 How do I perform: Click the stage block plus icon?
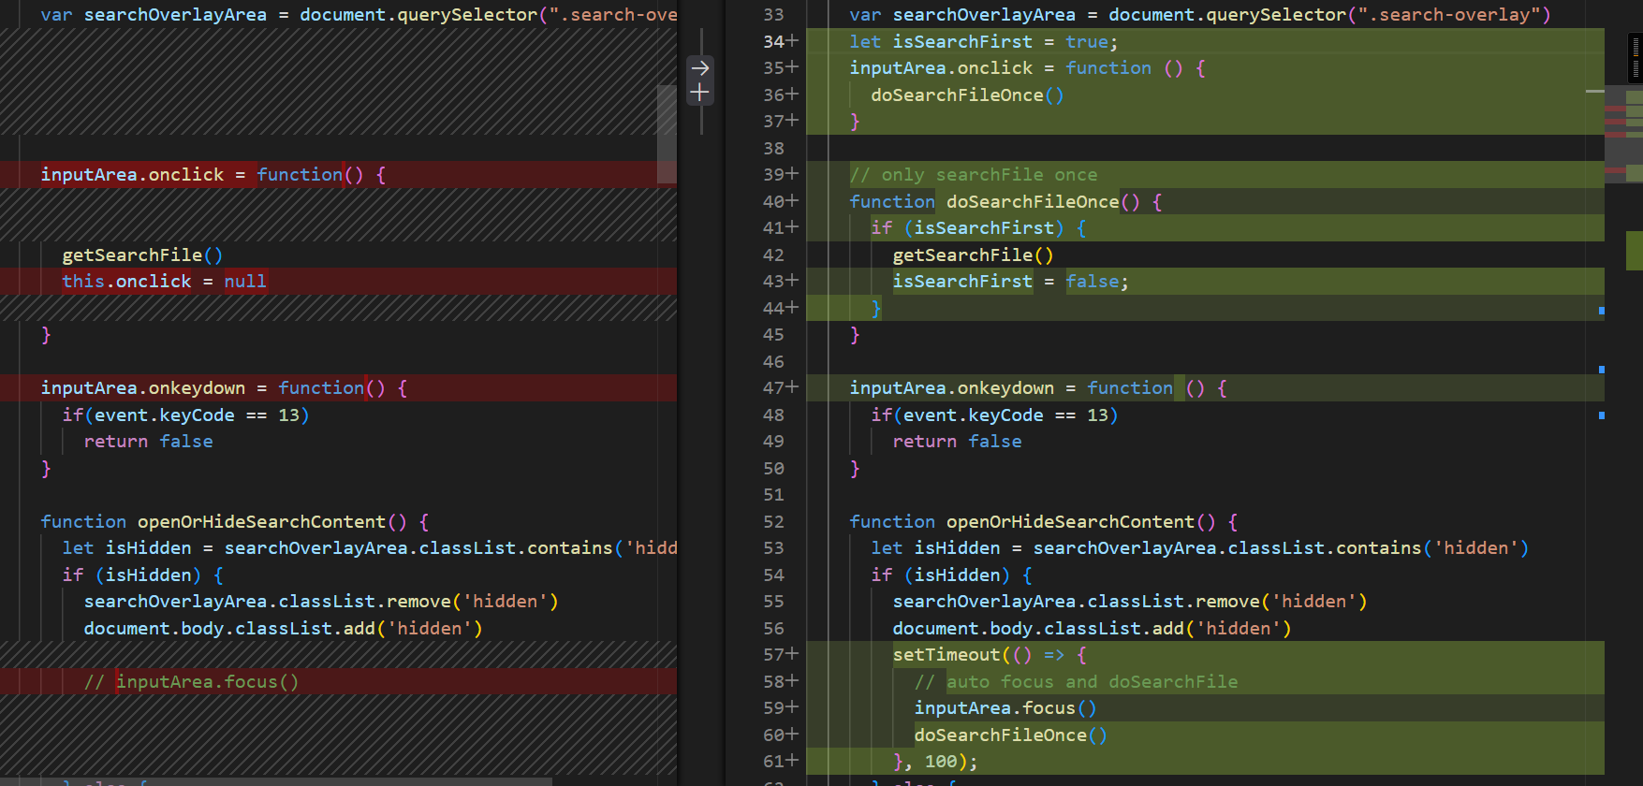[x=699, y=93]
